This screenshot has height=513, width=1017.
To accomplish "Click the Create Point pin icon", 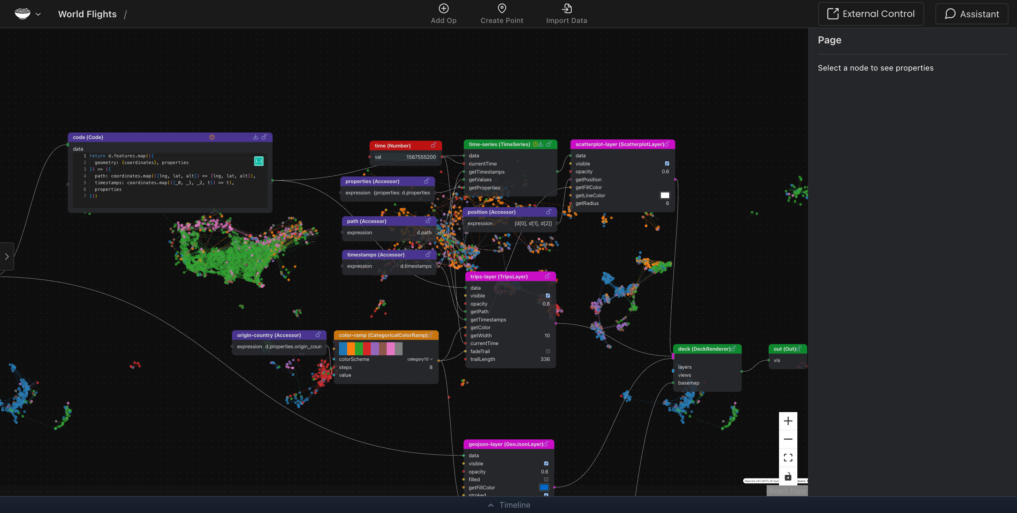I will [502, 8].
